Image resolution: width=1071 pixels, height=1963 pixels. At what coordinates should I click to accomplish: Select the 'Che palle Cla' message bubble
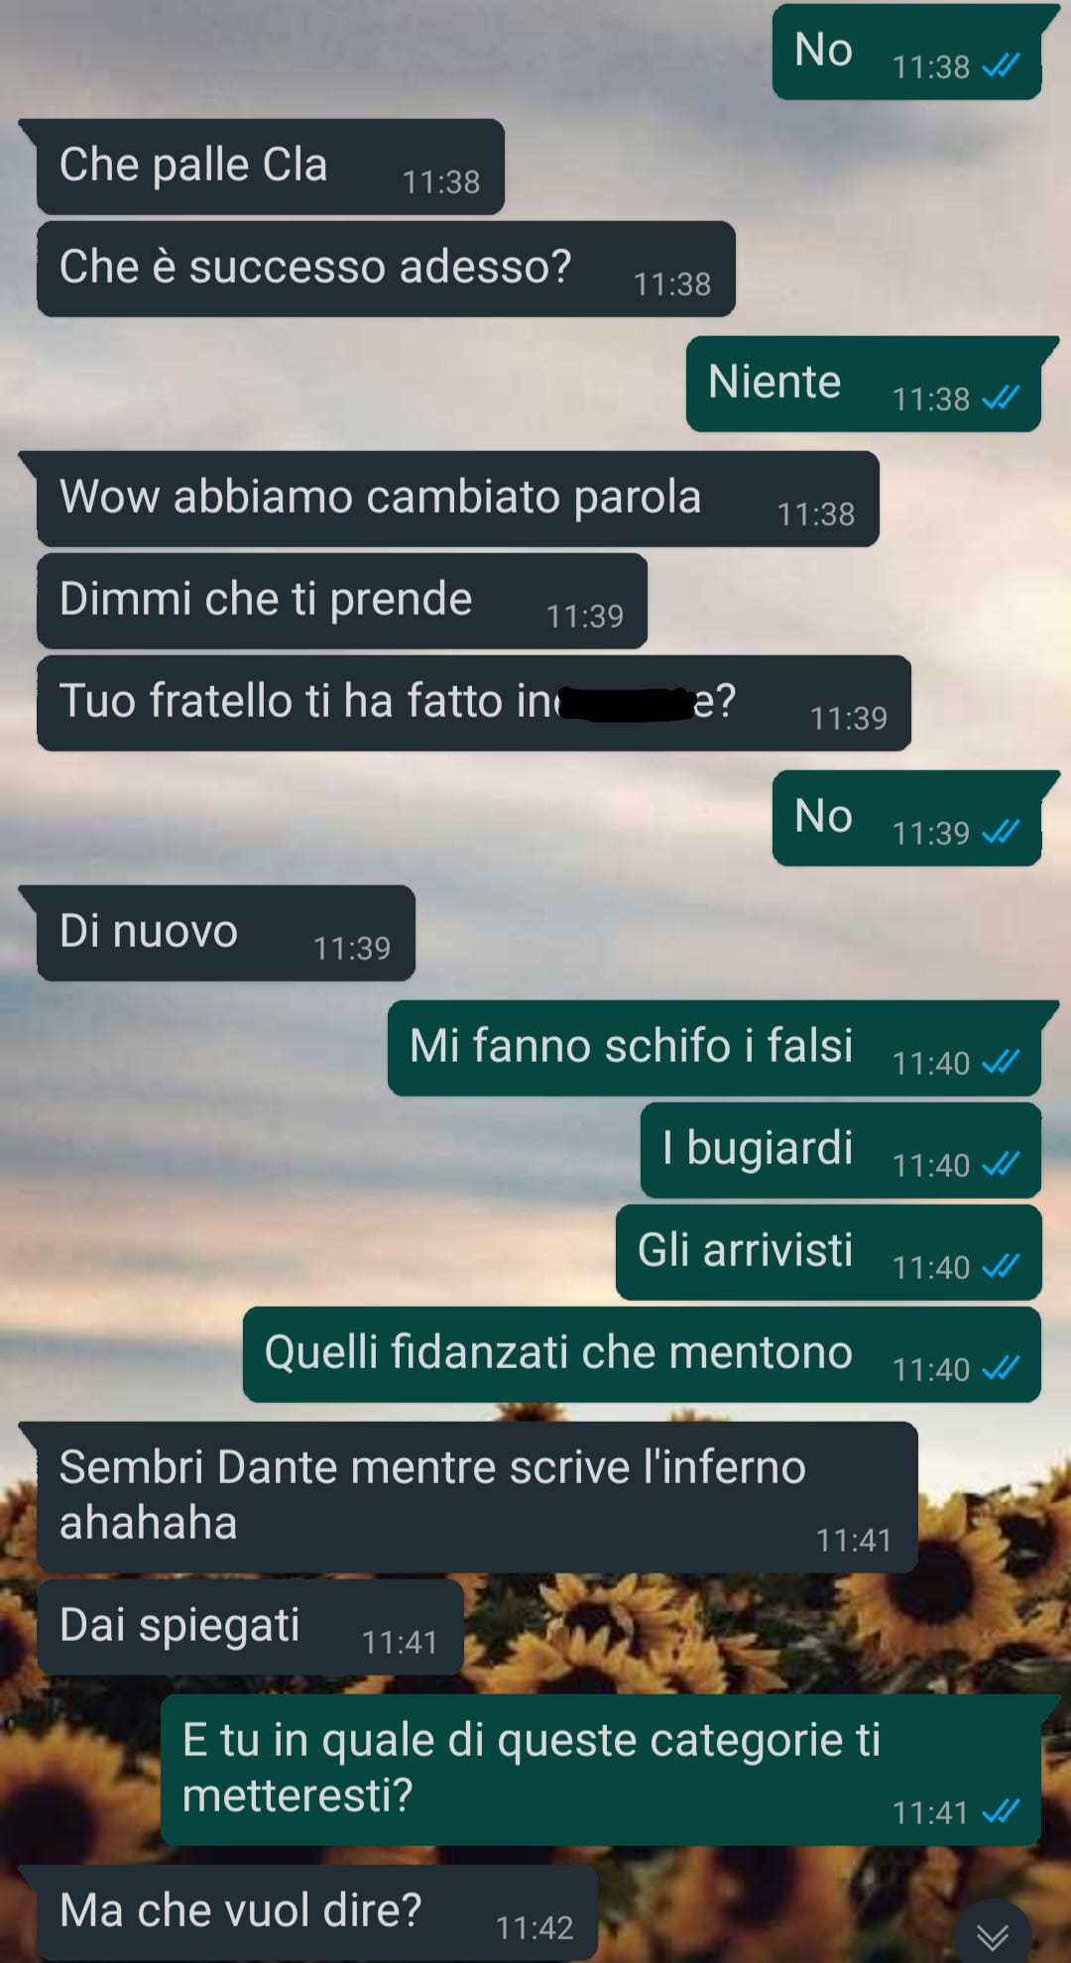click(270, 167)
